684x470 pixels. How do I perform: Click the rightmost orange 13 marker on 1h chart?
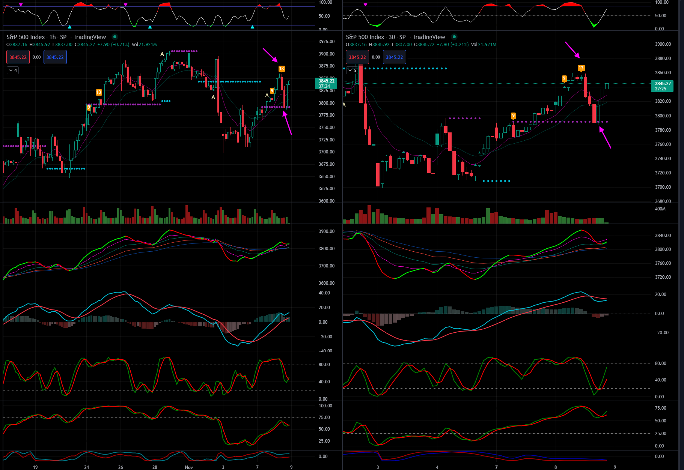(282, 69)
